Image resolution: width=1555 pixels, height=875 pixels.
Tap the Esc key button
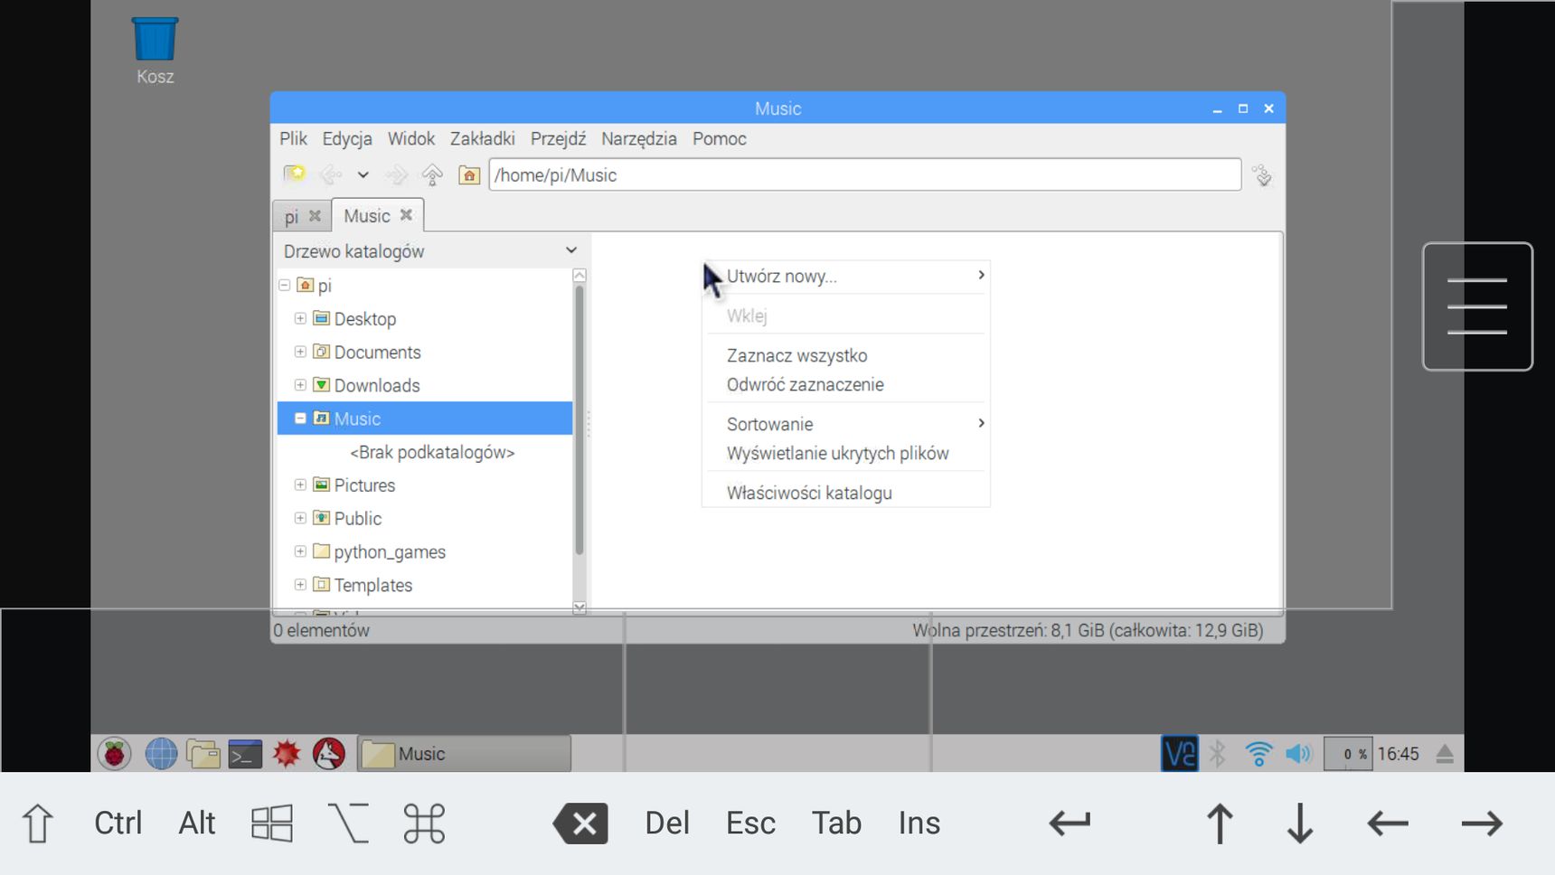750,823
